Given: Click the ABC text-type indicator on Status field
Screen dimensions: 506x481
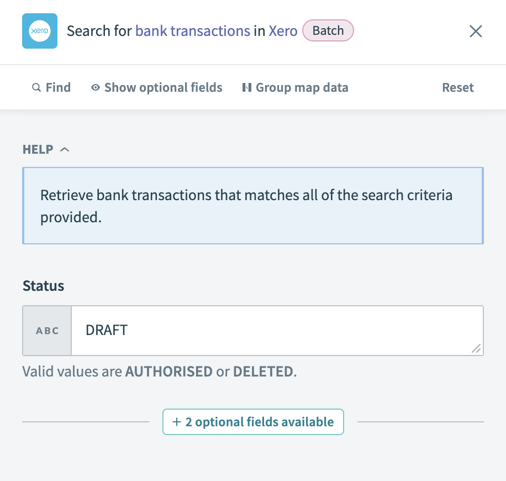Looking at the screenshot, I should pyautogui.click(x=46, y=330).
